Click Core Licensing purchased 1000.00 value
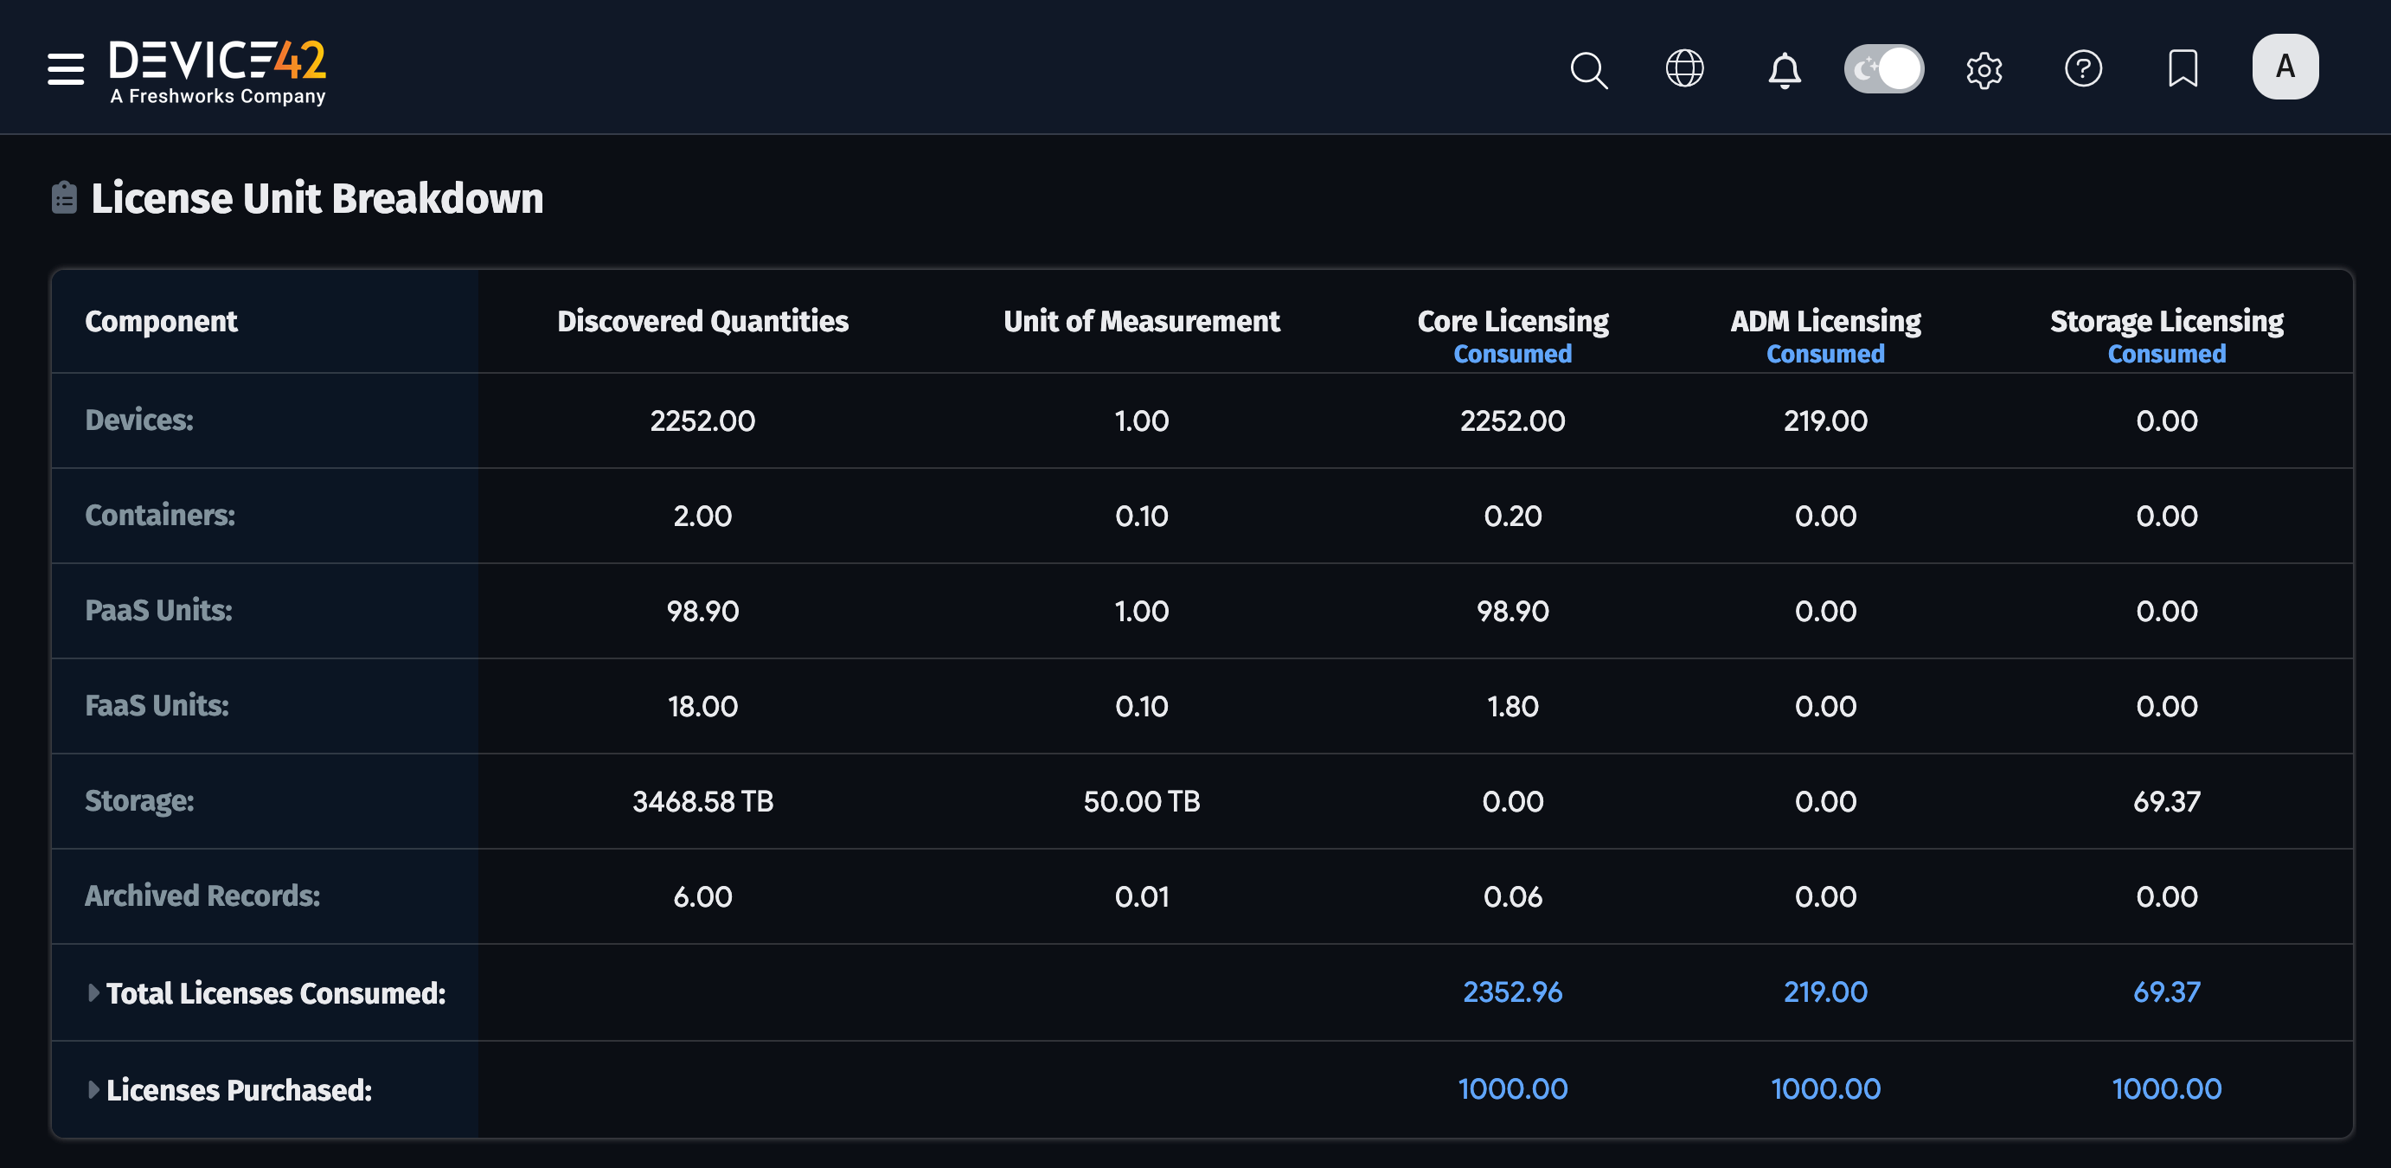 [x=1512, y=1088]
